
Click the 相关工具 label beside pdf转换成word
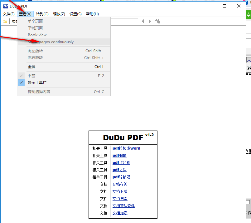(x=100, y=148)
